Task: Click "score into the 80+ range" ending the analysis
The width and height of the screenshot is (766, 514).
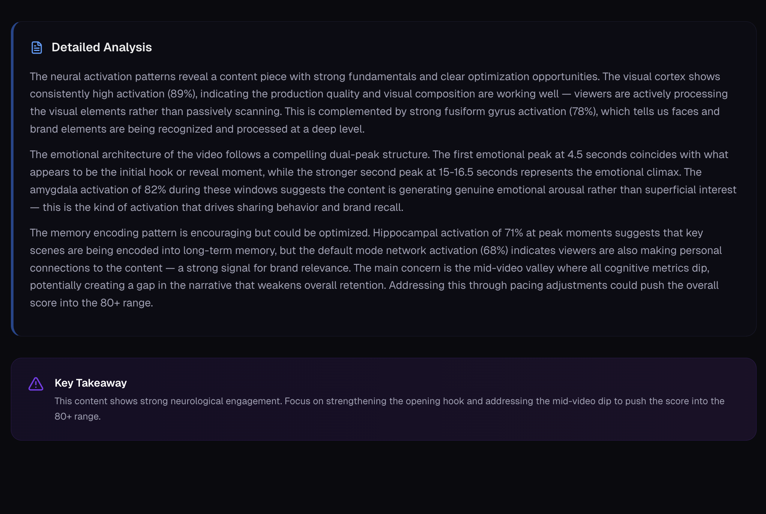Action: pyautogui.click(x=91, y=303)
